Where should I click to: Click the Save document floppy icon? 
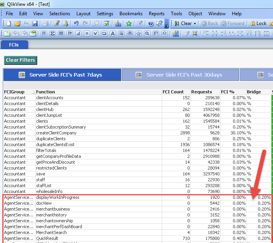[x=35, y=23]
